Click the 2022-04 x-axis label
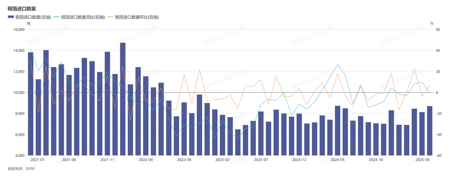 pyautogui.click(x=146, y=160)
